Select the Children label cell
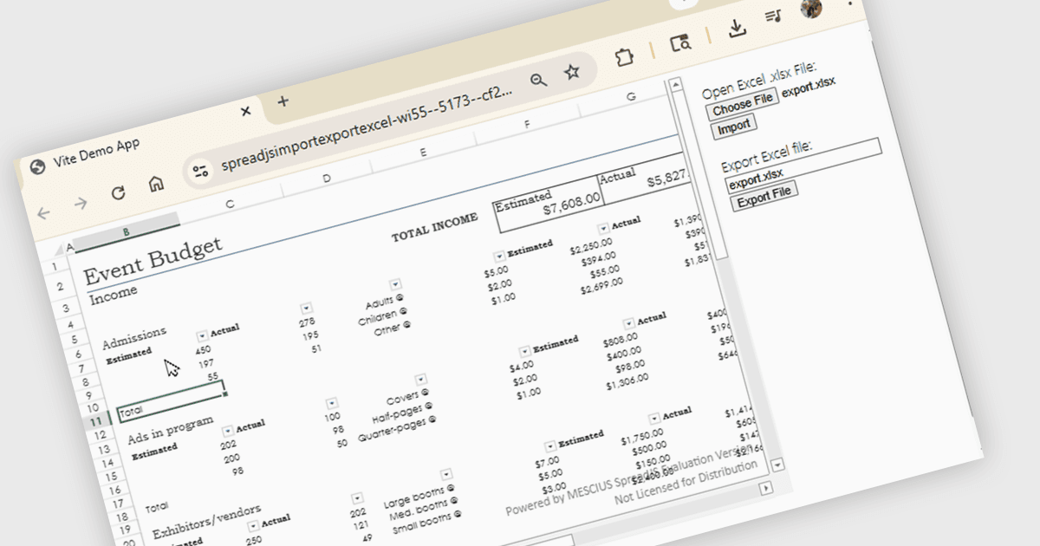 pos(382,317)
